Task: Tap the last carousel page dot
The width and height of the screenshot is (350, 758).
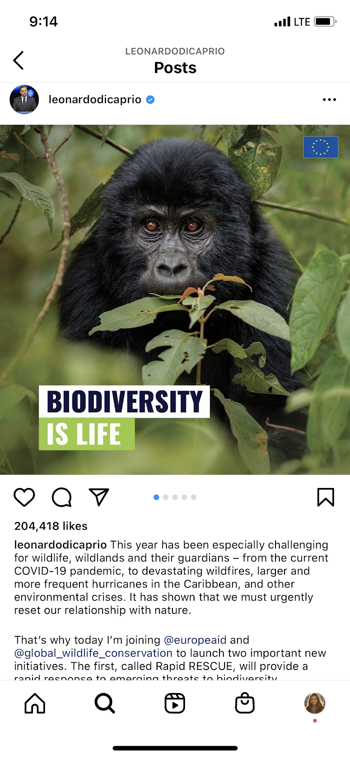Action: coord(193,497)
